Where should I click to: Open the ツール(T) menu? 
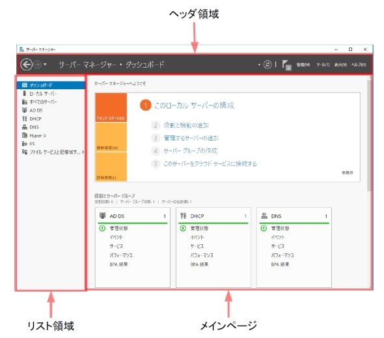pos(323,64)
